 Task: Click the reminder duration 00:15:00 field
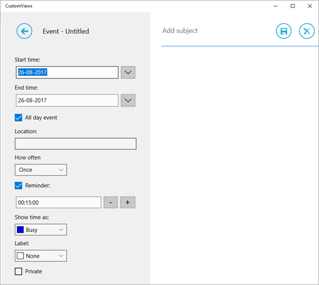[58, 202]
